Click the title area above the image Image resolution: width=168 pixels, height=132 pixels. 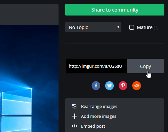pyautogui.click(x=29, y=15)
